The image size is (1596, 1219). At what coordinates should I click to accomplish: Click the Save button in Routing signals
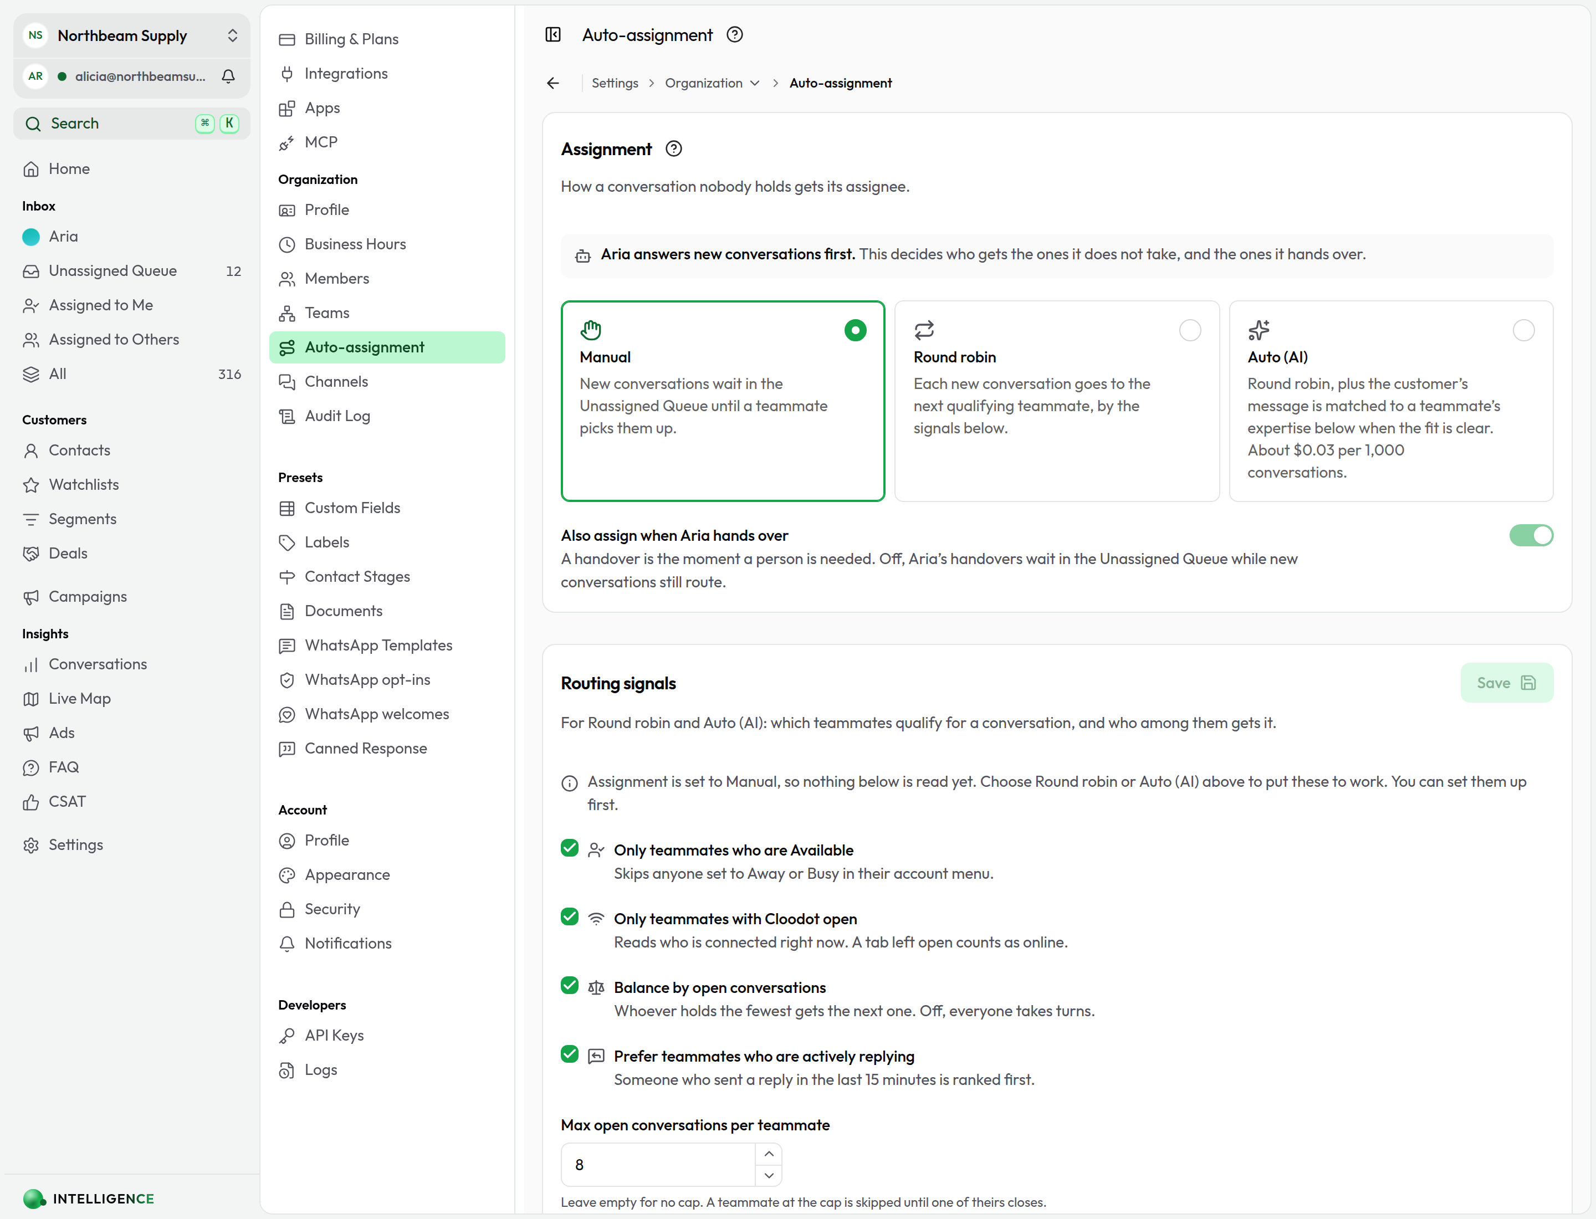(x=1506, y=683)
